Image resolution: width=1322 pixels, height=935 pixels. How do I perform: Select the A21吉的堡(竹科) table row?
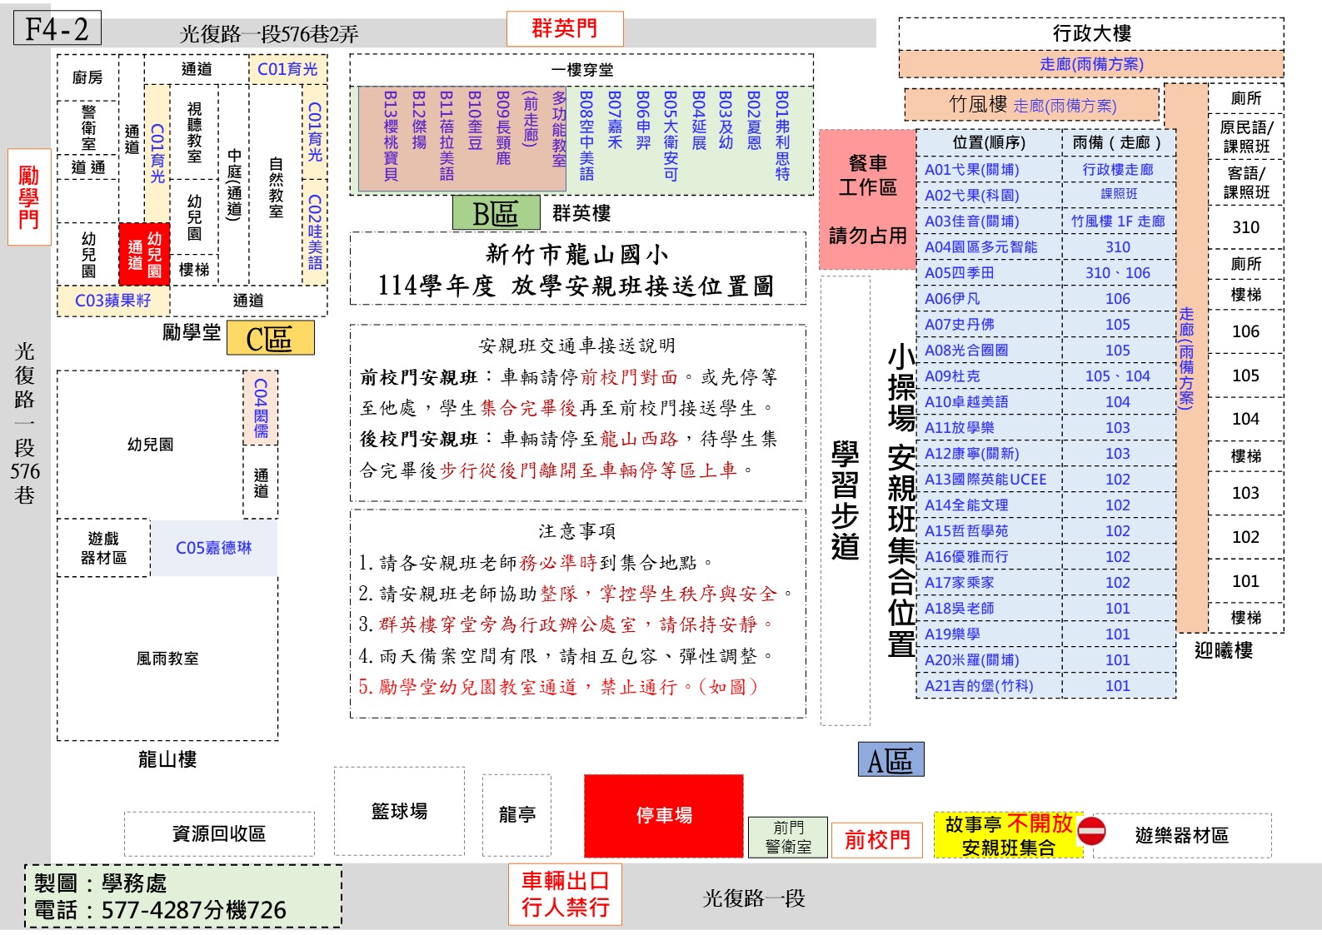1045,686
